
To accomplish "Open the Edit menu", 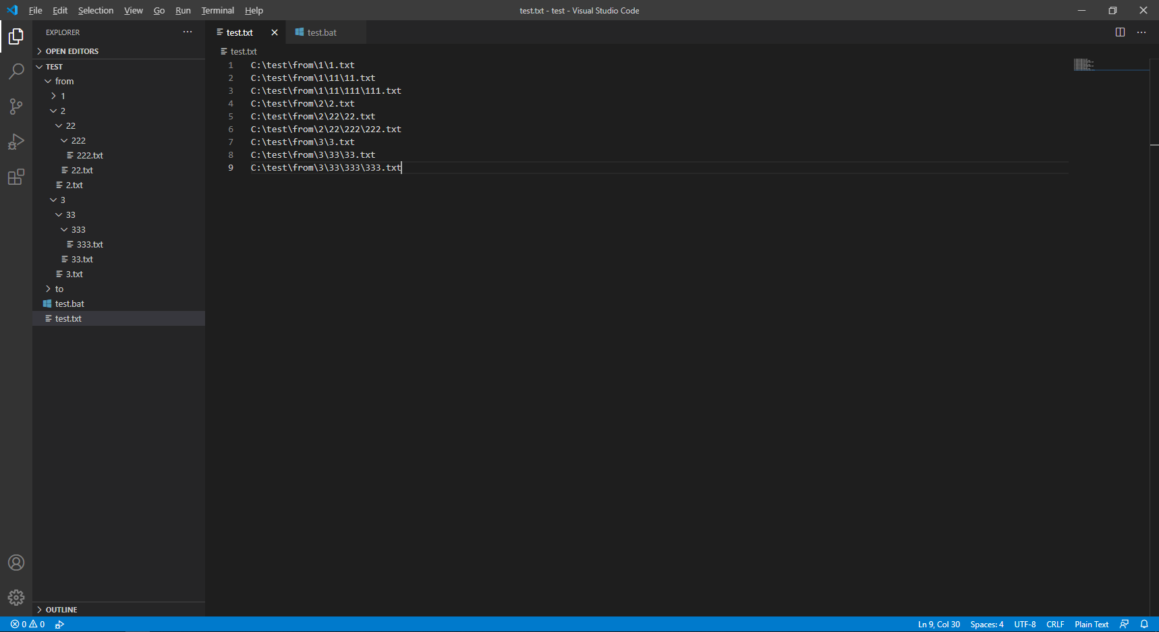I will [60, 10].
